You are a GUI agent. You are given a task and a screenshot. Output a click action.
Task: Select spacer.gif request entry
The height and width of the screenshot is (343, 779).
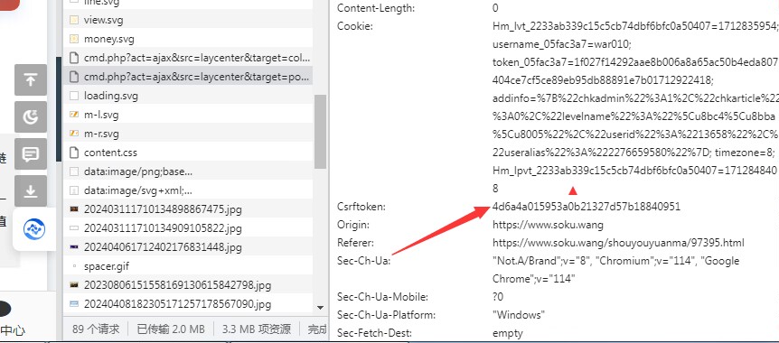pyautogui.click(x=188, y=266)
